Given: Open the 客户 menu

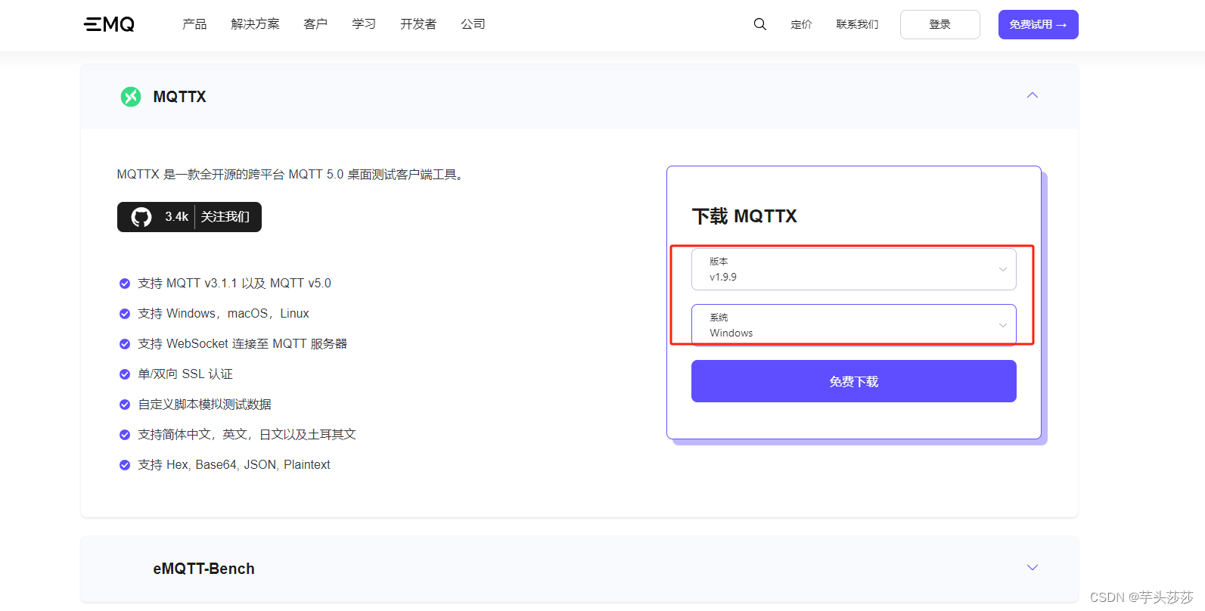Looking at the screenshot, I should [x=315, y=24].
